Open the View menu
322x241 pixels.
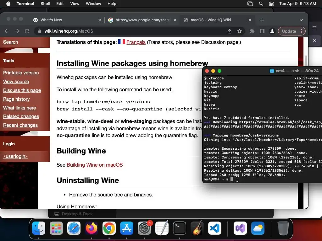[x=75, y=4]
